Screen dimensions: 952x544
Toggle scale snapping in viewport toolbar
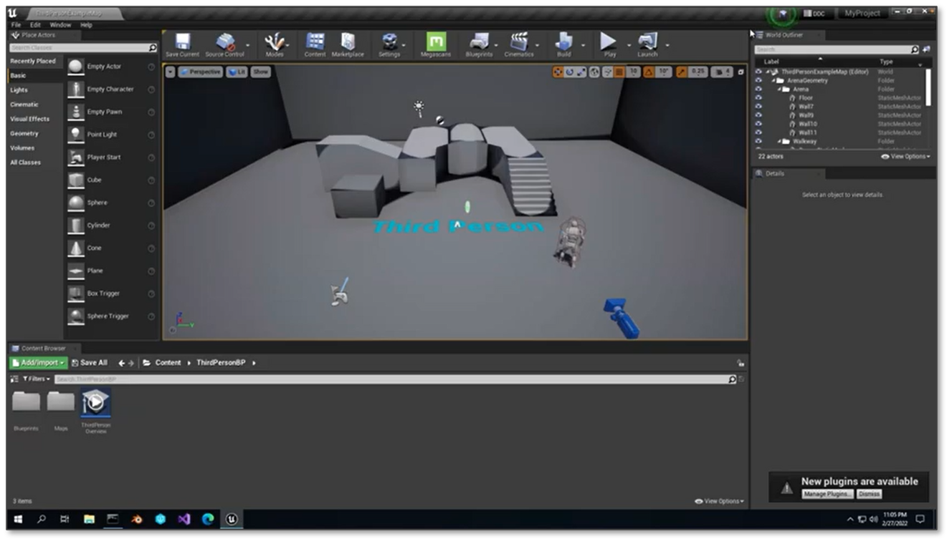[681, 72]
